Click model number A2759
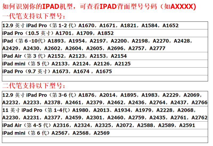 136,117
